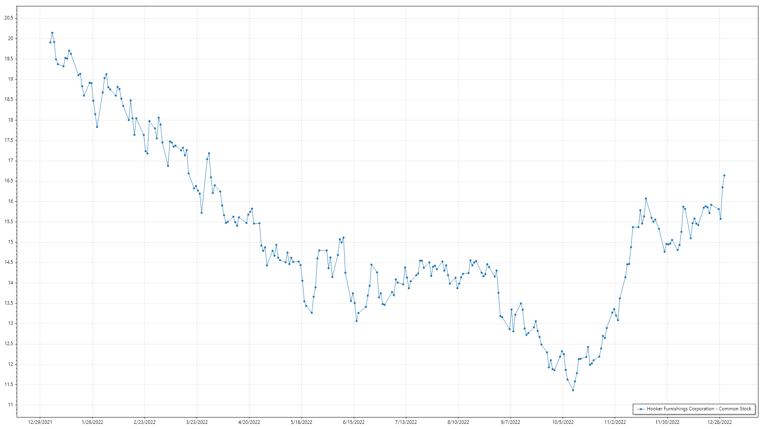
Task: Click the June peak point near 15.1
Action: tap(343, 238)
